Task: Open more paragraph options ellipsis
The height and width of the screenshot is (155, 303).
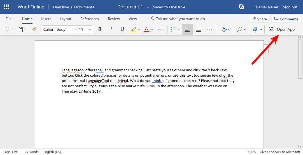Action: pos(210,29)
